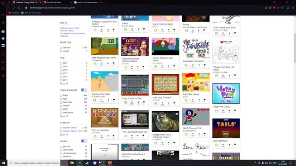296x166 pixels.
Task: Check the cartoon topic filter
Action: point(61,106)
